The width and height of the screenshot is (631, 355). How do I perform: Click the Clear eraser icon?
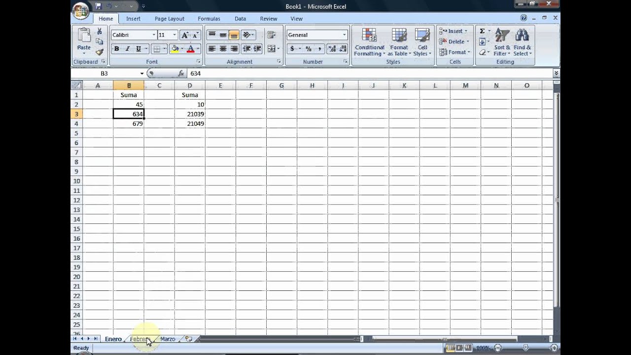tap(482, 52)
